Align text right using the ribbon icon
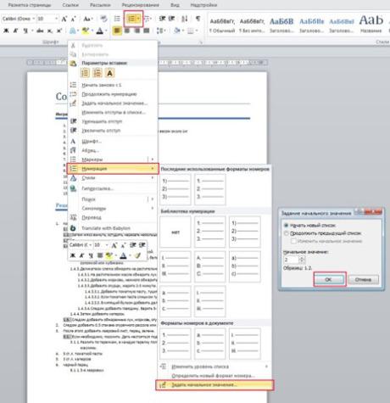Screen dimensions: 390x403 (136, 31)
